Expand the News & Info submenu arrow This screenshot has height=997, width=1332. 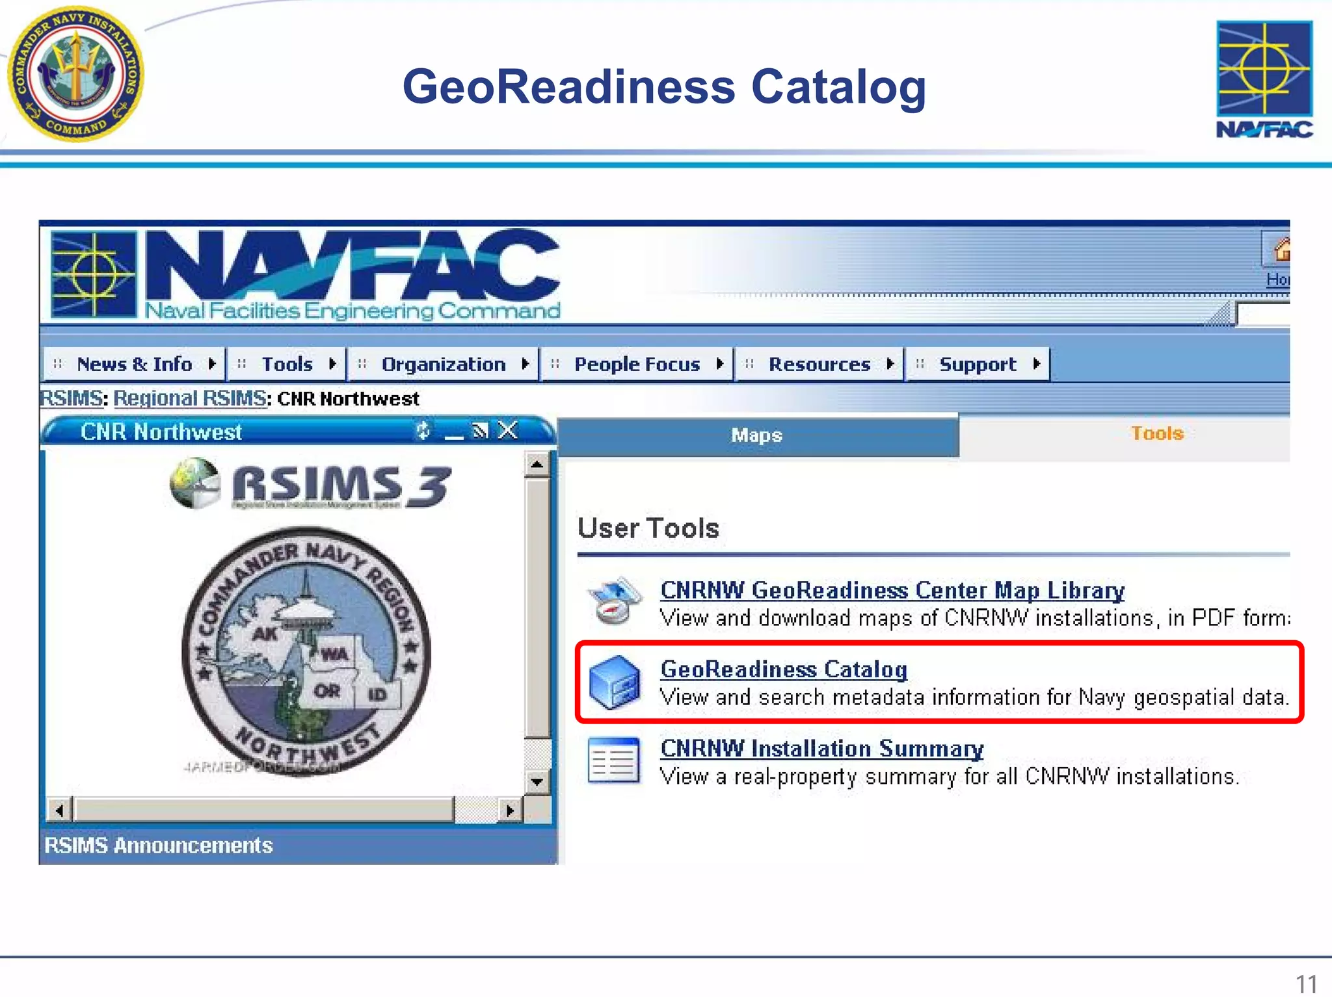[211, 364]
